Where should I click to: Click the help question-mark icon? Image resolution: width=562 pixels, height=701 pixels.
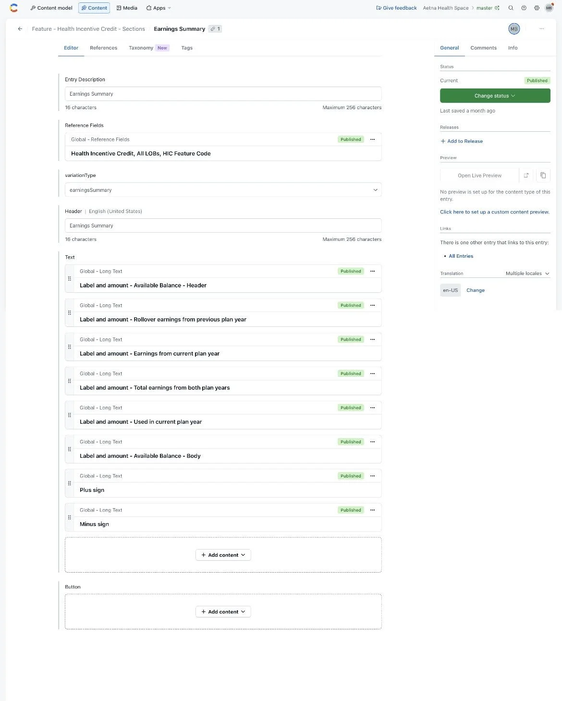[x=524, y=8]
